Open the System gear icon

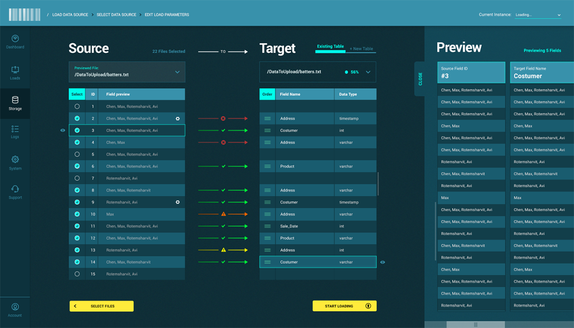15,160
